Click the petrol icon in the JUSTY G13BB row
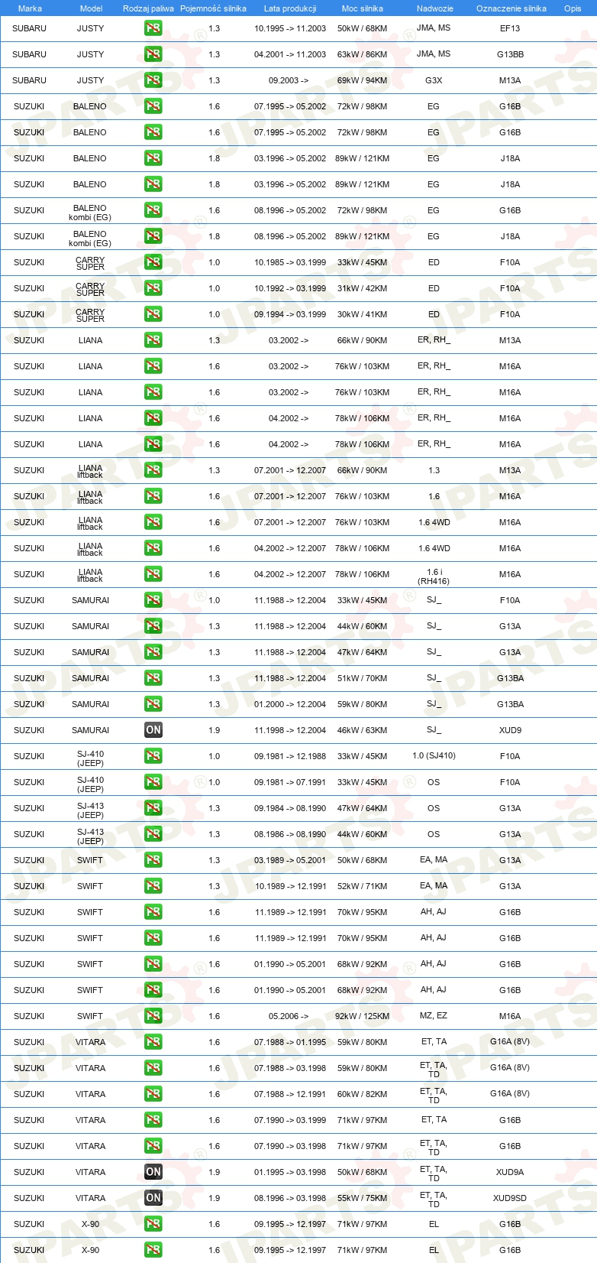 pyautogui.click(x=153, y=54)
